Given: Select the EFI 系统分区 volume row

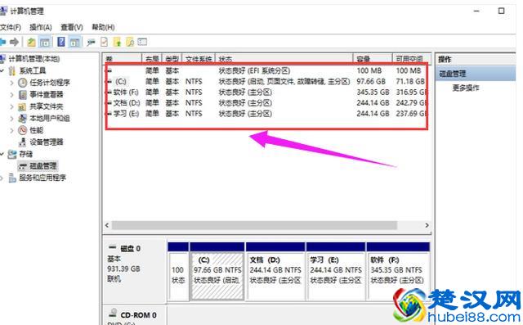Looking at the screenshot, I should (x=266, y=70).
